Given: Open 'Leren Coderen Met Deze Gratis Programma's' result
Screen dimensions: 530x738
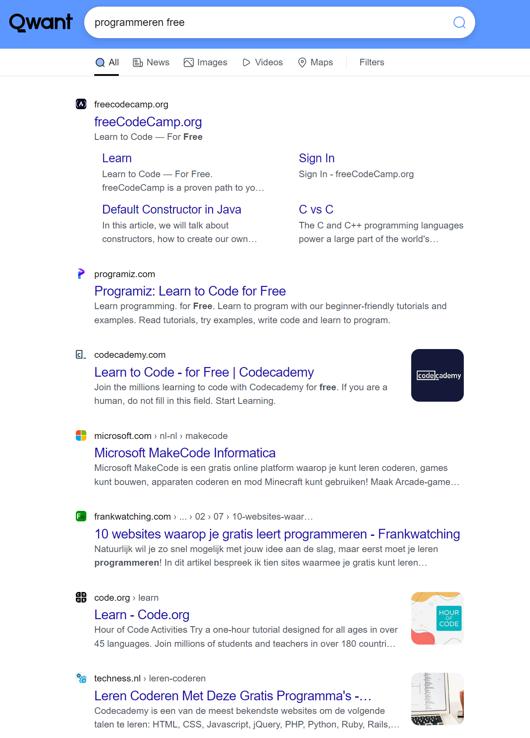Looking at the screenshot, I should click(x=233, y=696).
